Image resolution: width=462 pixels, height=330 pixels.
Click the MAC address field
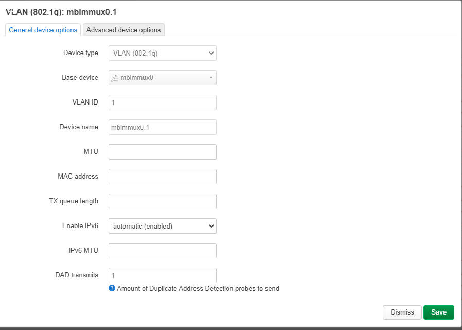[x=163, y=177]
